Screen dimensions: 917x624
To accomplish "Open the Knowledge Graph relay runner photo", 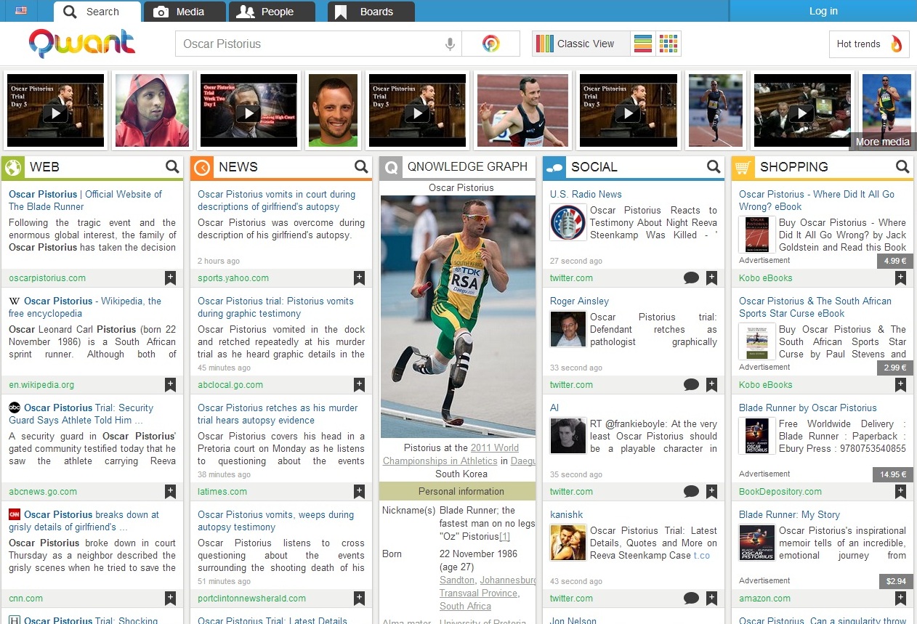I will pos(458,316).
